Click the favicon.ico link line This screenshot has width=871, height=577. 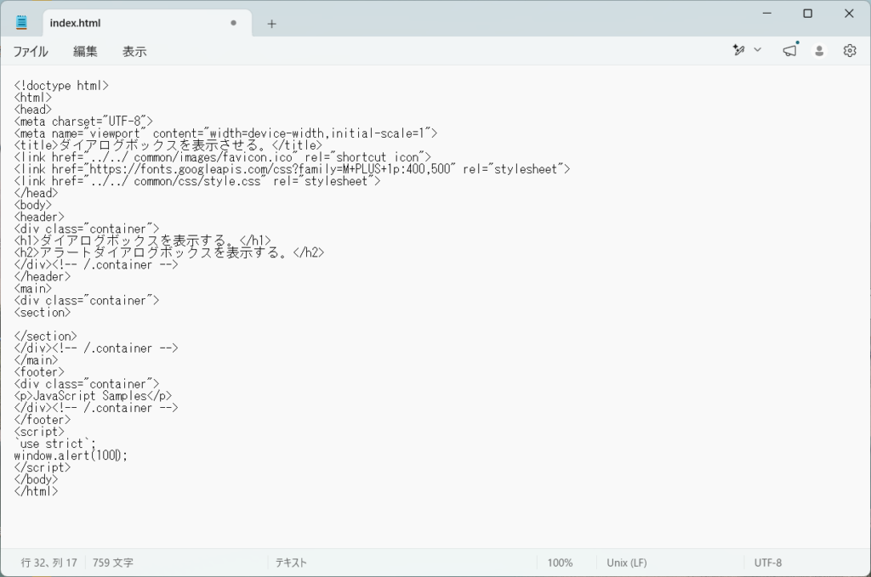click(222, 157)
